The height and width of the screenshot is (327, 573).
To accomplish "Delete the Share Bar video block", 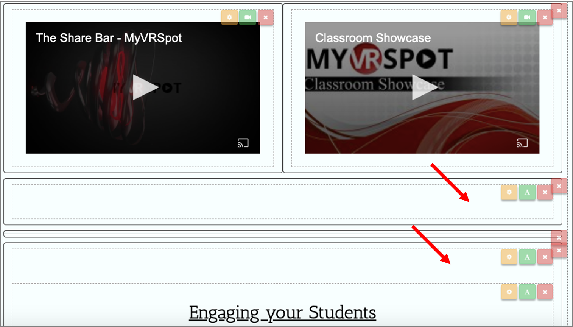I will (x=266, y=17).
